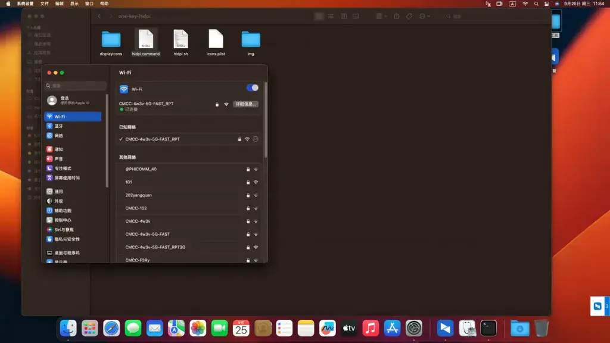
Task: Open the hidpi.sh file icon
Action: pyautogui.click(x=180, y=39)
